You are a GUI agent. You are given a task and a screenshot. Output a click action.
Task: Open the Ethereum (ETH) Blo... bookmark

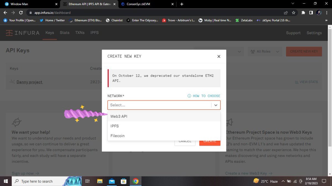pos(85,20)
